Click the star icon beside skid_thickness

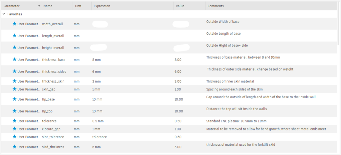tap(14, 147)
